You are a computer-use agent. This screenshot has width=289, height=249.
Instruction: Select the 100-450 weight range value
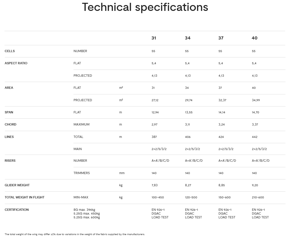click(158, 197)
